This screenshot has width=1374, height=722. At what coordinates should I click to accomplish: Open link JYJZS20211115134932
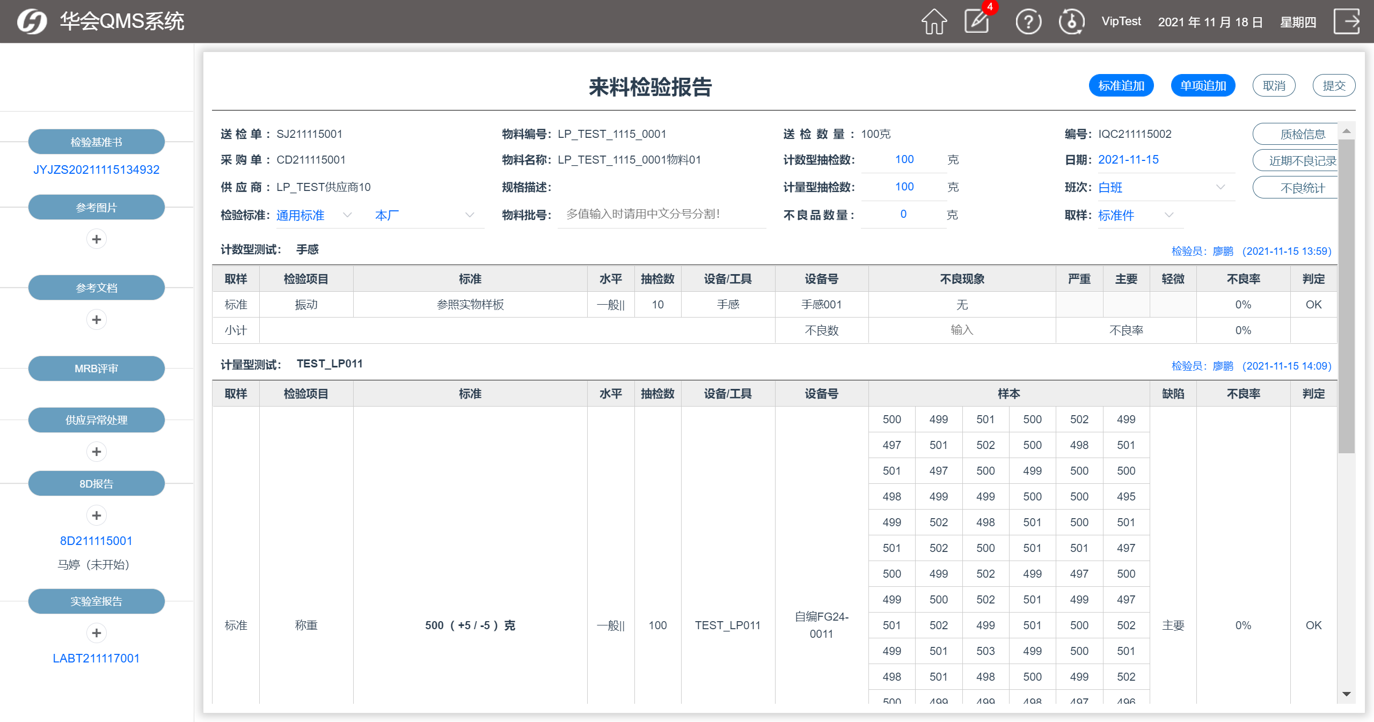[x=97, y=170]
